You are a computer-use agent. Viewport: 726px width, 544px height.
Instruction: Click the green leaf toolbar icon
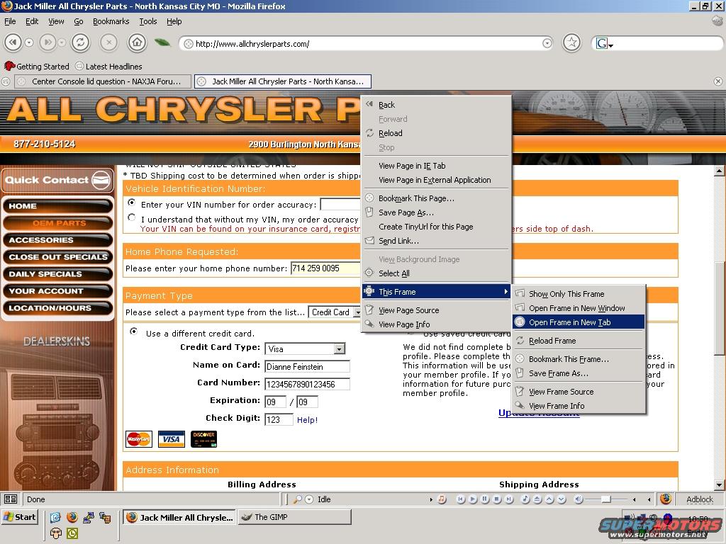pyautogui.click(x=162, y=43)
